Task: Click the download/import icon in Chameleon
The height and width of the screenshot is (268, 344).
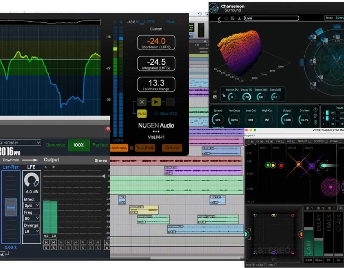Action: point(239,18)
